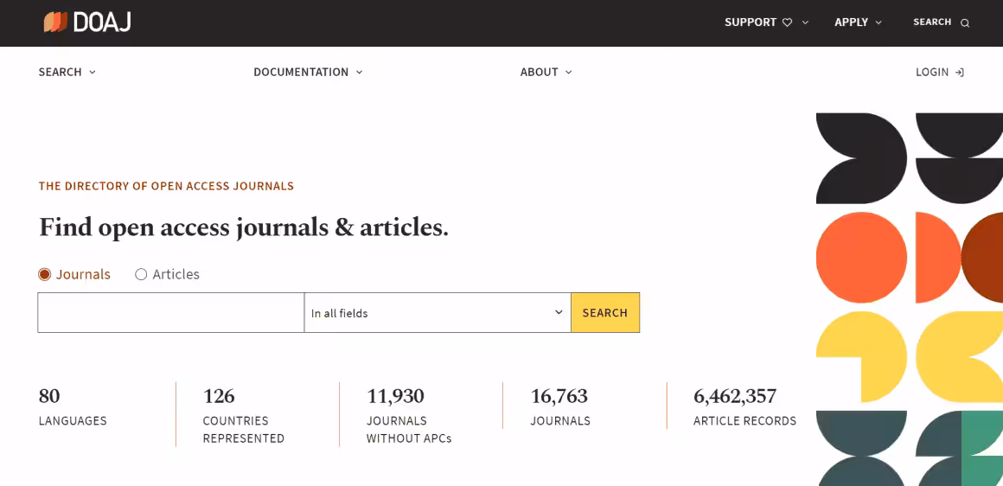Open the Search navigation menu
Viewport: 1003px width, 486px height.
(x=67, y=73)
